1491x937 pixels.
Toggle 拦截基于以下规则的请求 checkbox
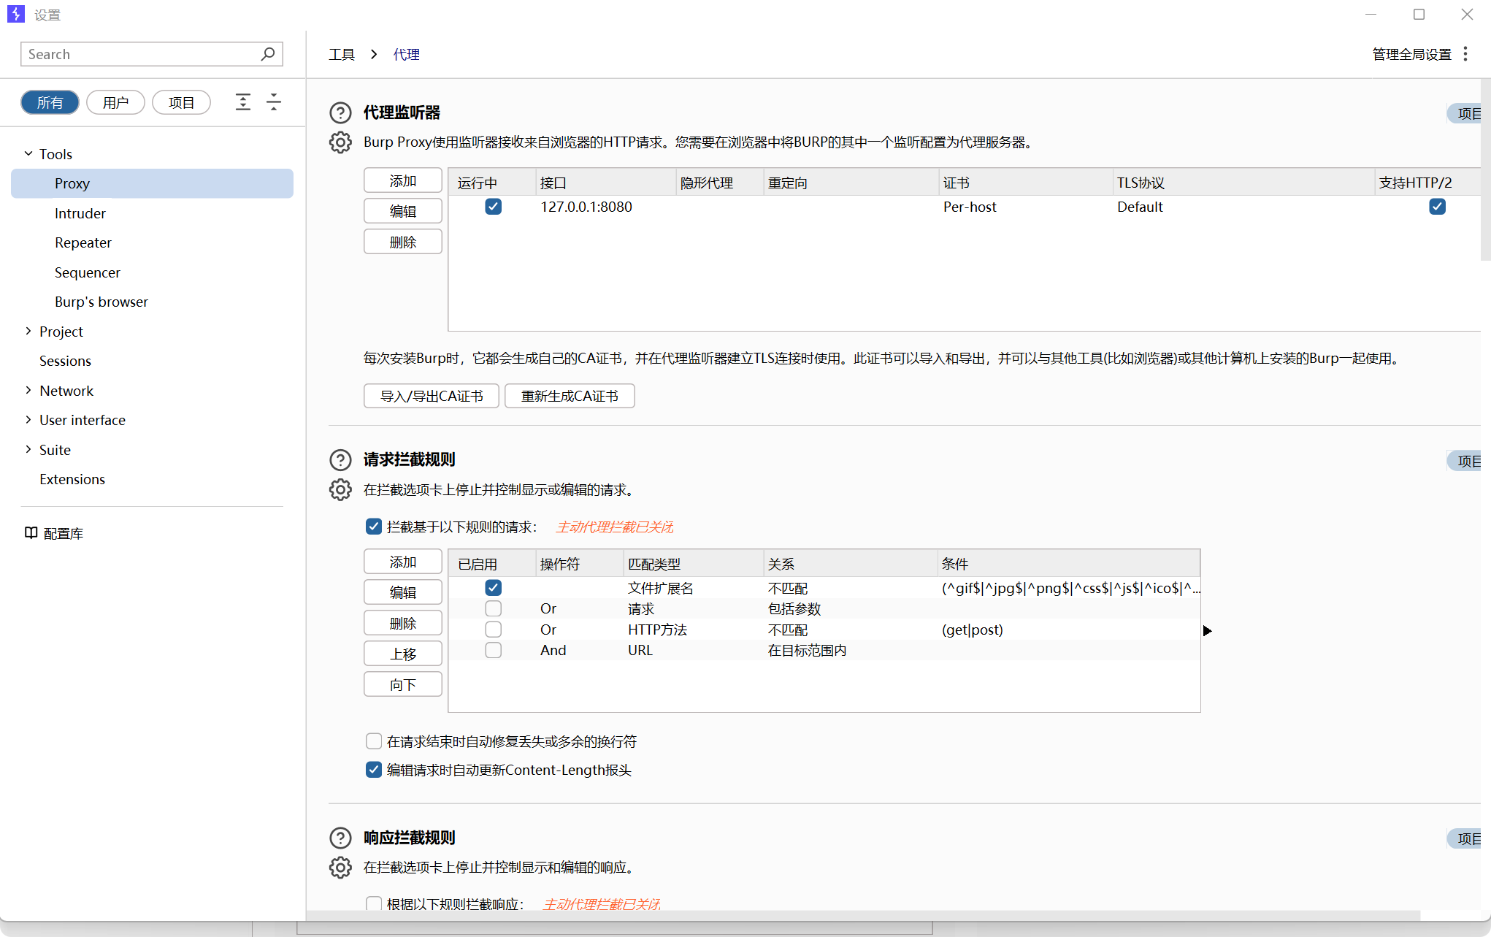pyautogui.click(x=374, y=527)
